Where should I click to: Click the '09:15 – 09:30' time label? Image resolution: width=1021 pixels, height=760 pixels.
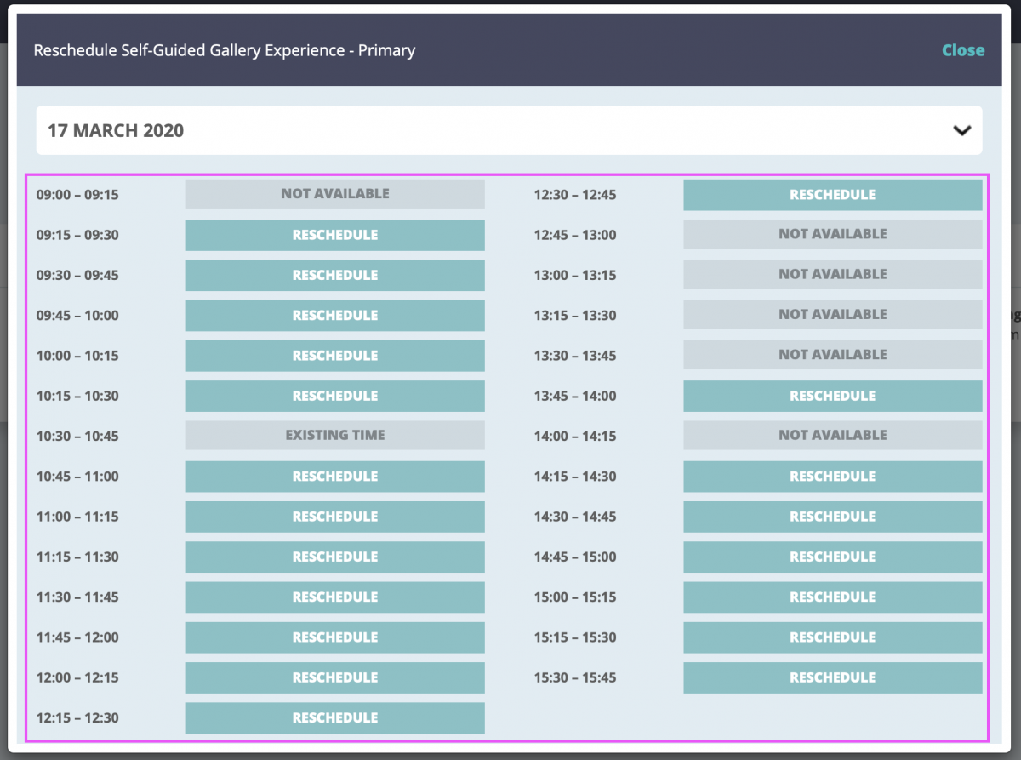pos(77,235)
